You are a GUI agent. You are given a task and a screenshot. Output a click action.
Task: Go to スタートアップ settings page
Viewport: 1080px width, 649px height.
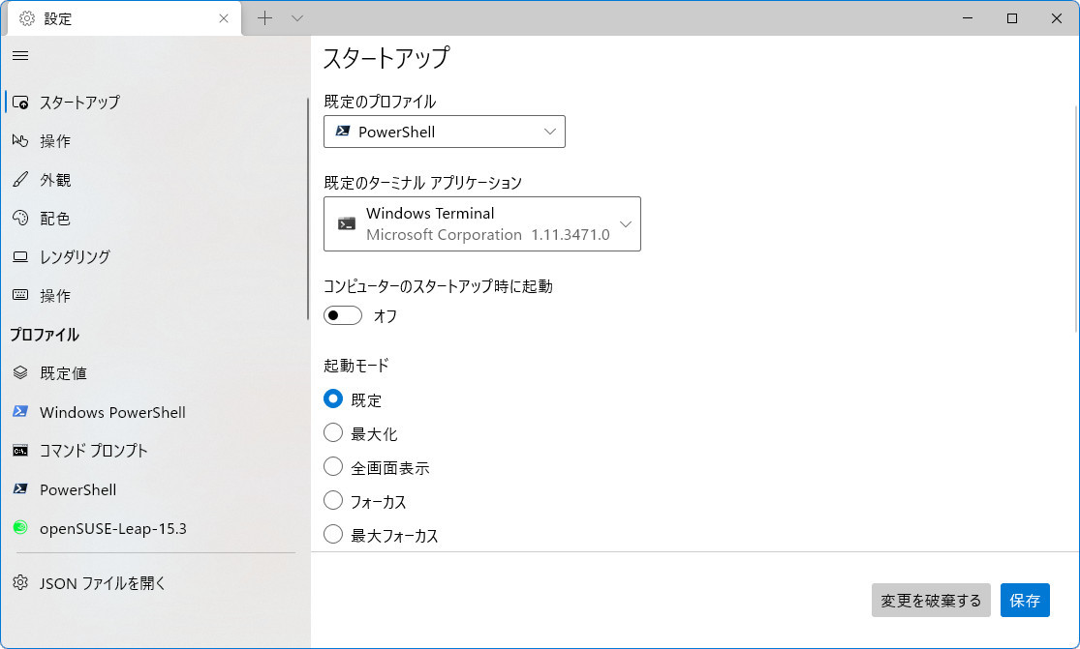click(x=154, y=103)
